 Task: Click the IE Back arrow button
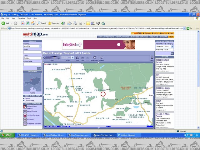pyautogui.click(x=5, y=23)
